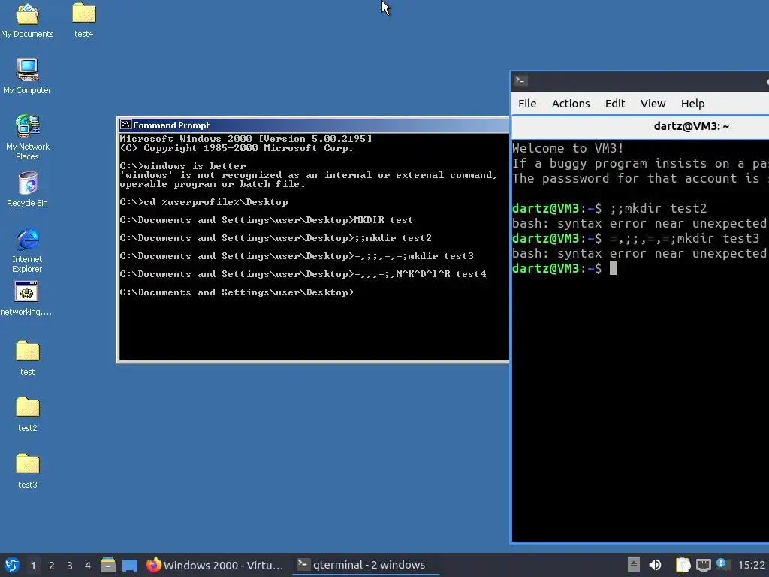Click 'windows is better' command text
Screen dimensions: 769x577
click(x=195, y=166)
